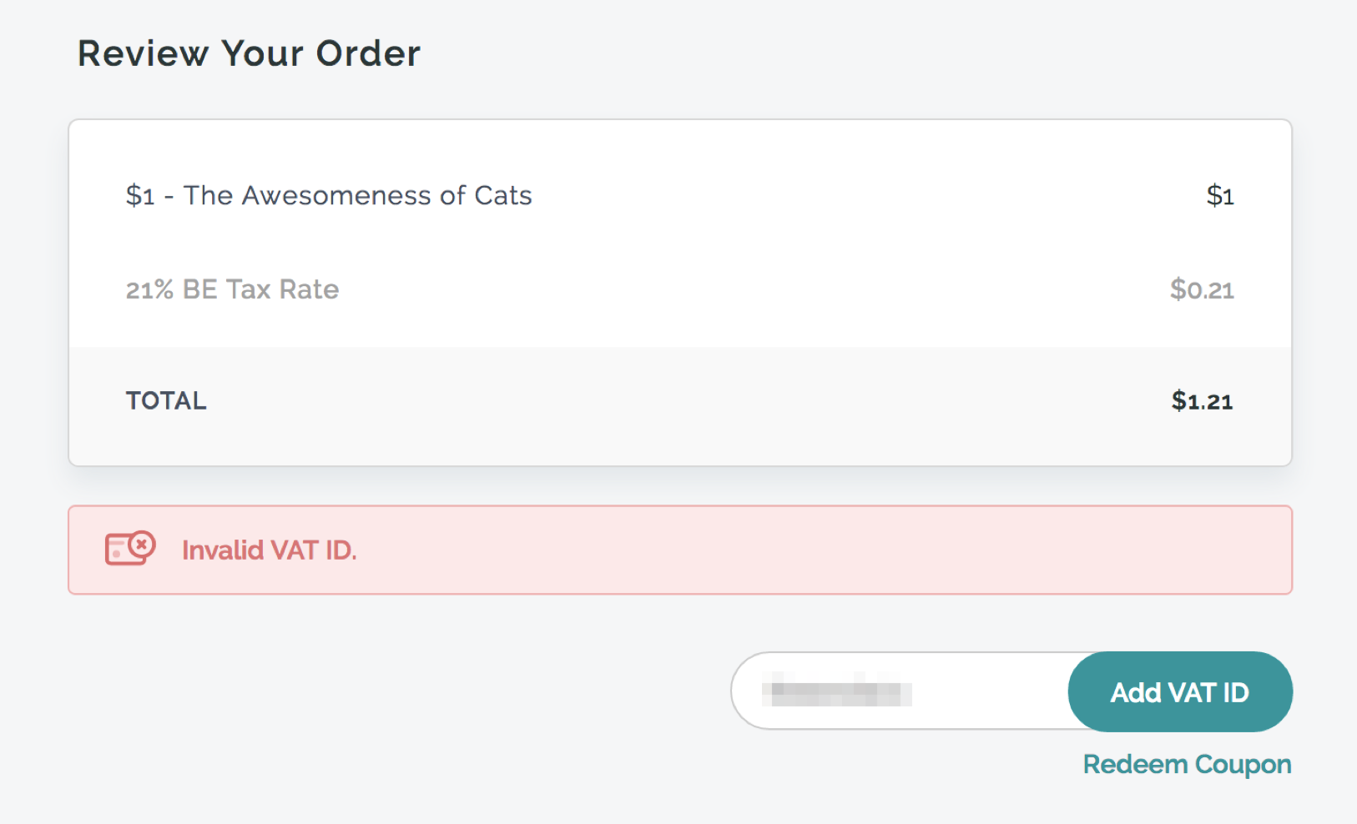Click the grey total row background
Screen dimensions: 1357x824
[680, 406]
